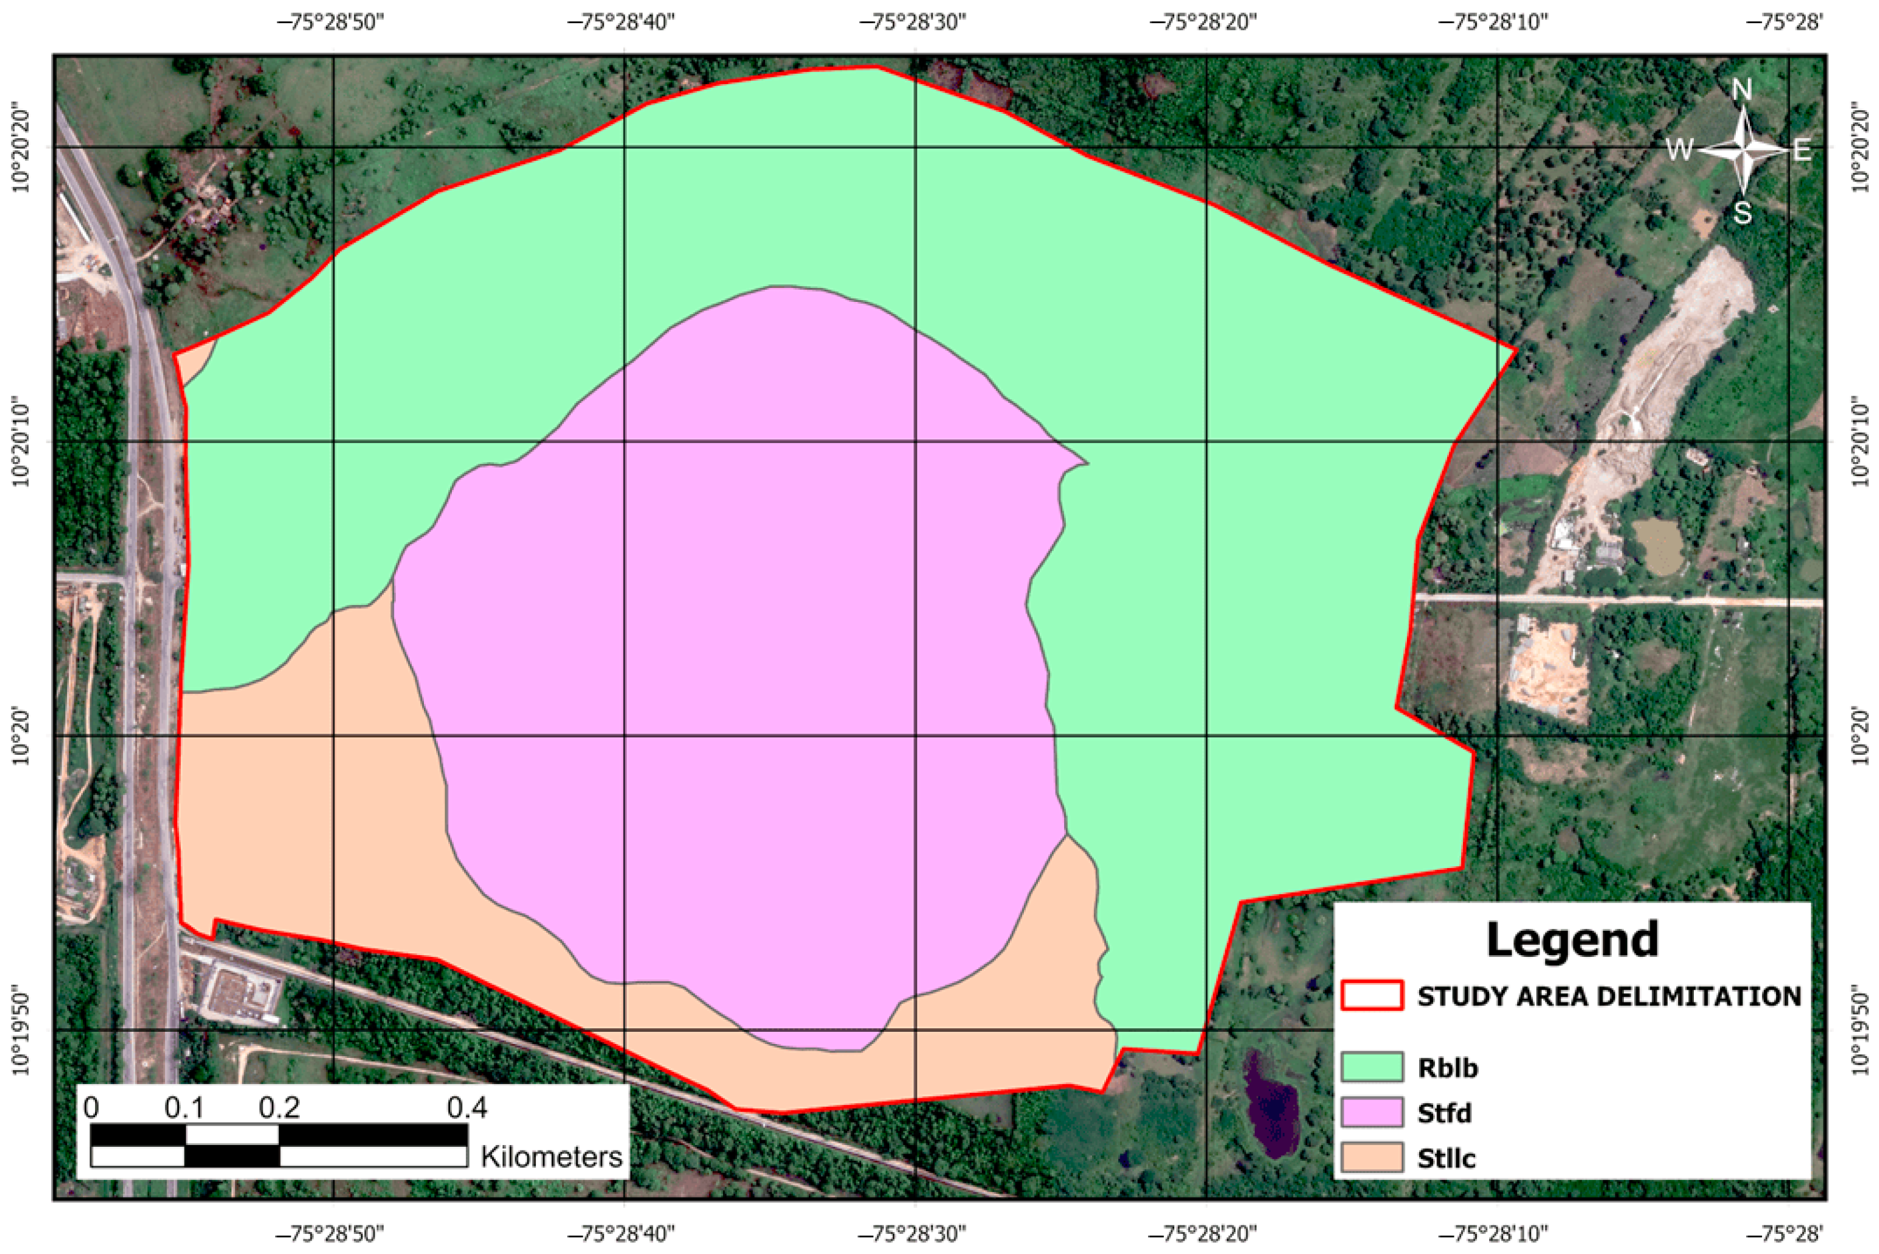Click the Kilometers unit label
Screen dimensions: 1879x1254
(x=551, y=1157)
